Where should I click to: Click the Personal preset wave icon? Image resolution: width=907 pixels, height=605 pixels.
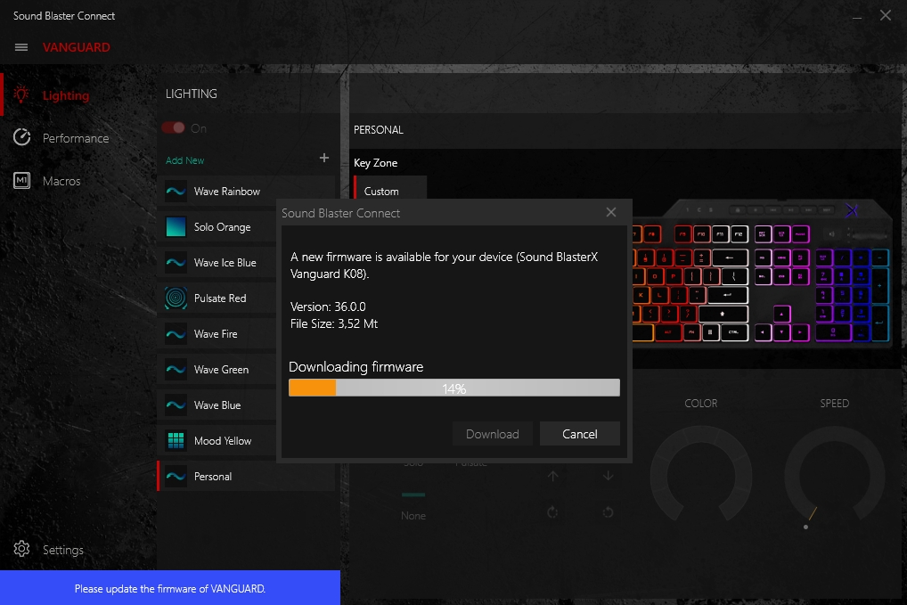(x=176, y=477)
